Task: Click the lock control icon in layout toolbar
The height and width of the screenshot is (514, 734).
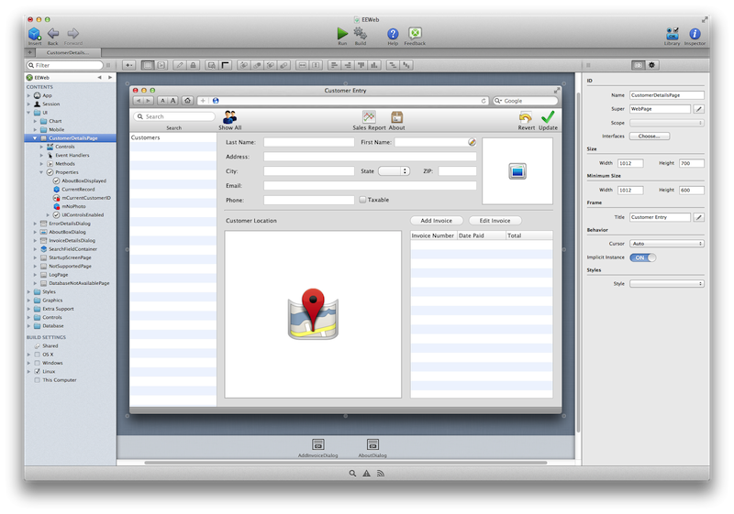Action: 193,65
